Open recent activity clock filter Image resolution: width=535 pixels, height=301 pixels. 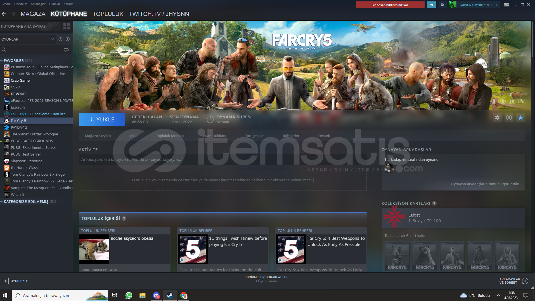[60, 39]
